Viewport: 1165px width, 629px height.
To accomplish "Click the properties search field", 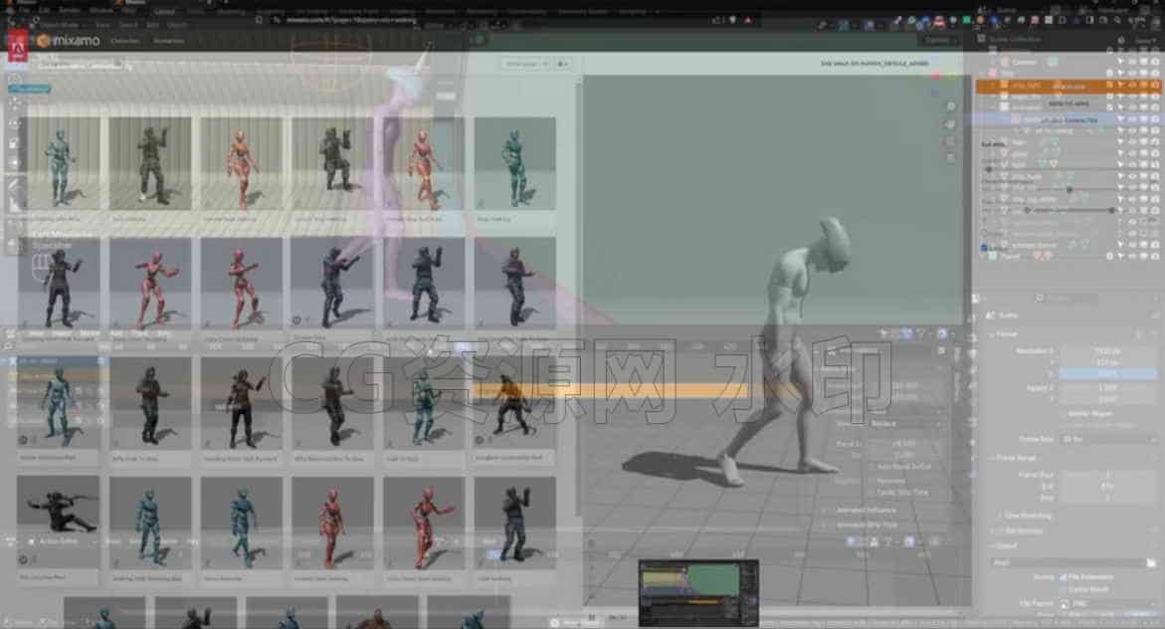I will [x=1067, y=299].
